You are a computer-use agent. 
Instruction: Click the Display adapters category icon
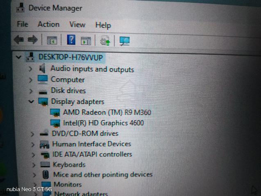43,102
